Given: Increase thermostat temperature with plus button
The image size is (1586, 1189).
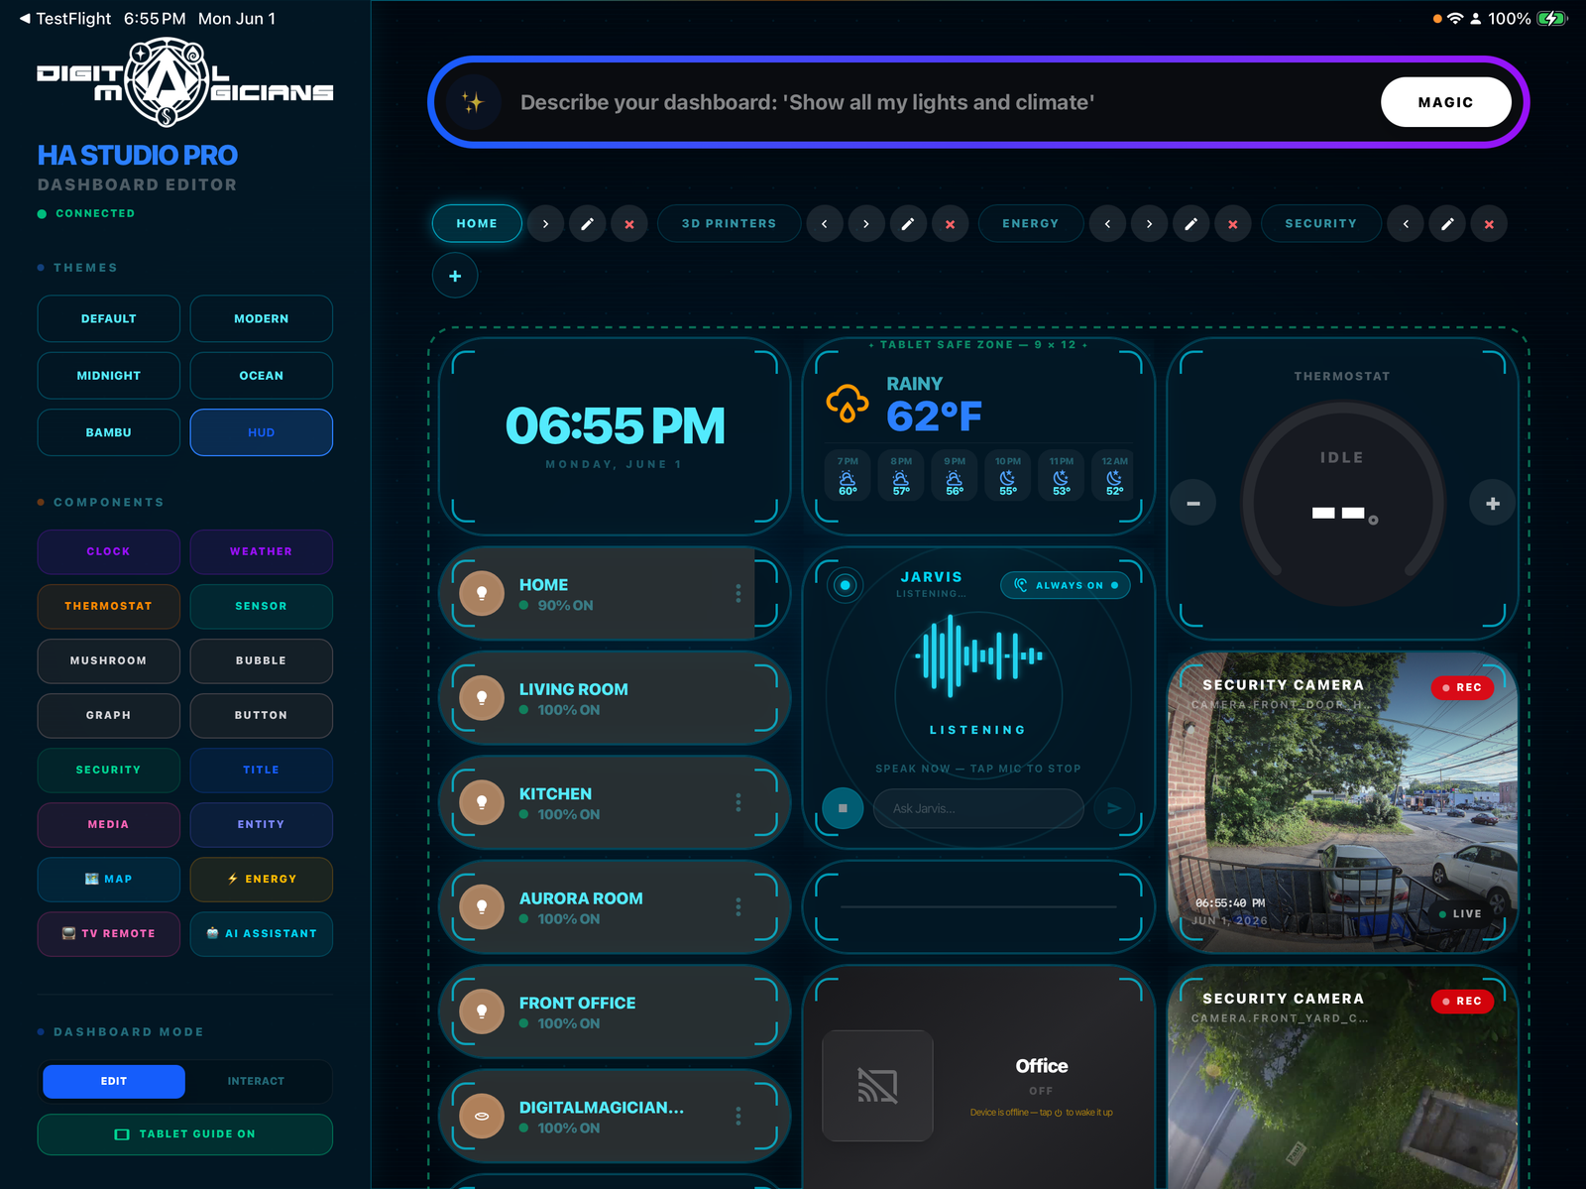Looking at the screenshot, I should pyautogui.click(x=1493, y=504).
